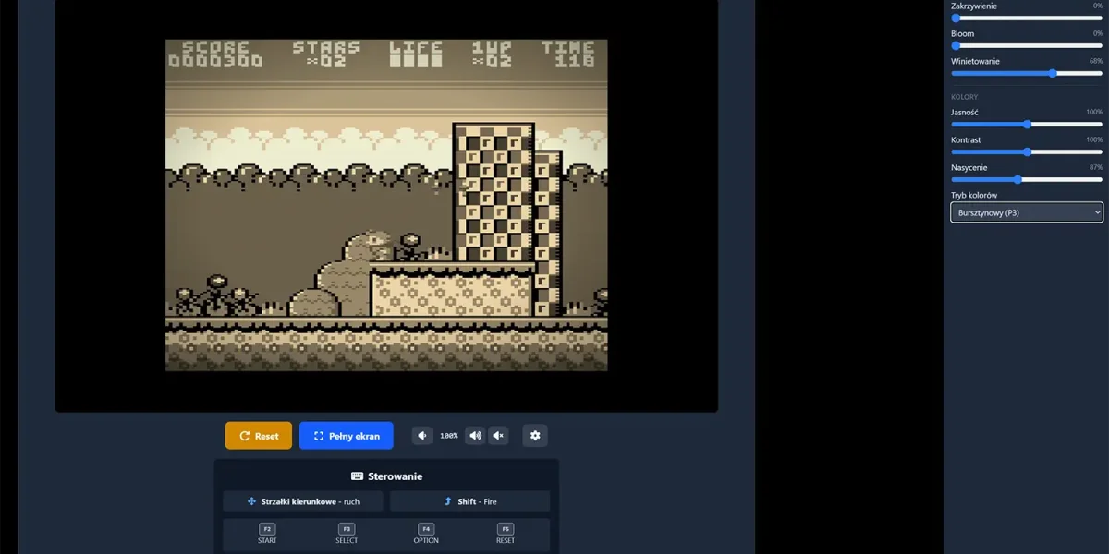Click the volume up speaker icon

click(x=475, y=436)
